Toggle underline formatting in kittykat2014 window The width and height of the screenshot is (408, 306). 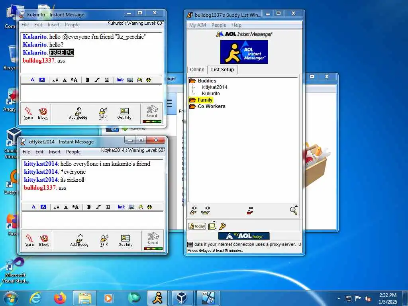tap(108, 207)
